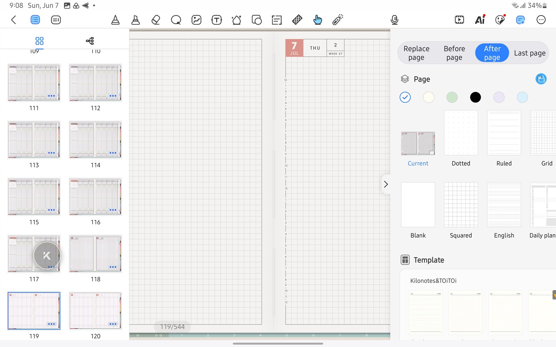556x347 pixels.
Task: Open options for page 111 thumbnail
Action: [51, 96]
